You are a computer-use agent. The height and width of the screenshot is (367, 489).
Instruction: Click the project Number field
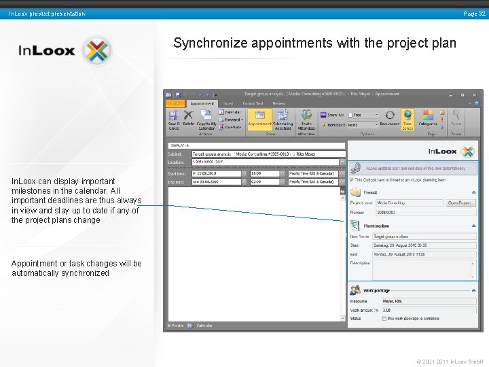(x=426, y=213)
